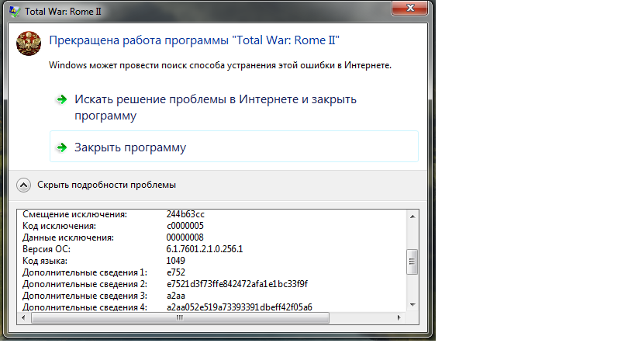Click the "Код языка" value 1049

click(176, 261)
